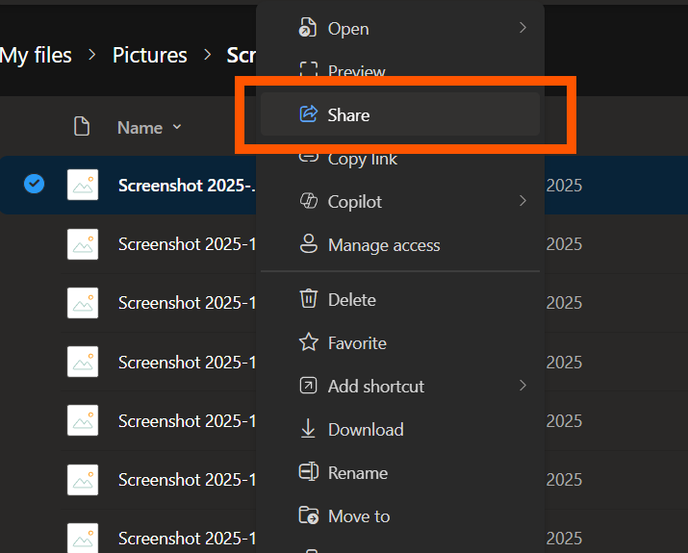Viewport: 688px width, 553px height.
Task: Uncheck the selected screenshot's blue checkmark circle
Action: [x=34, y=184]
